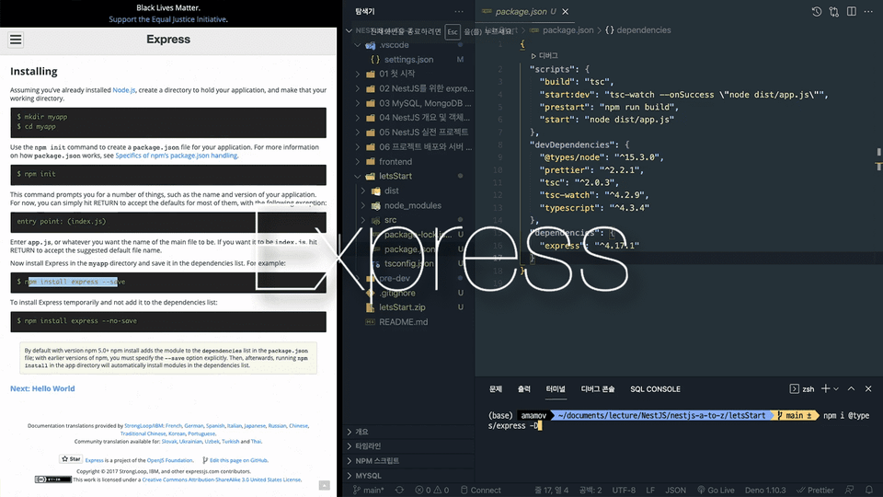This screenshot has height=497, width=883.
Task: Click the Connect database status item
Action: point(480,491)
